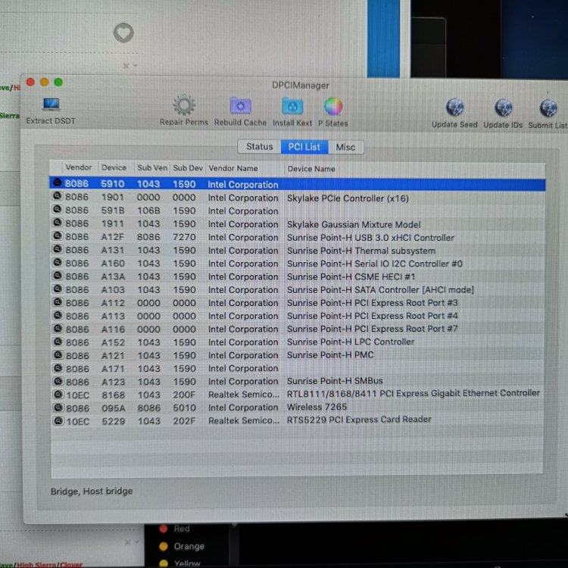Click the magnifier icon in the 095A Wireless row
The image size is (568, 568).
(58, 407)
